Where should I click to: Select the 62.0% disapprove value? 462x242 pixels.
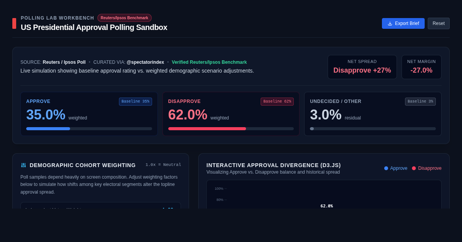(x=188, y=115)
